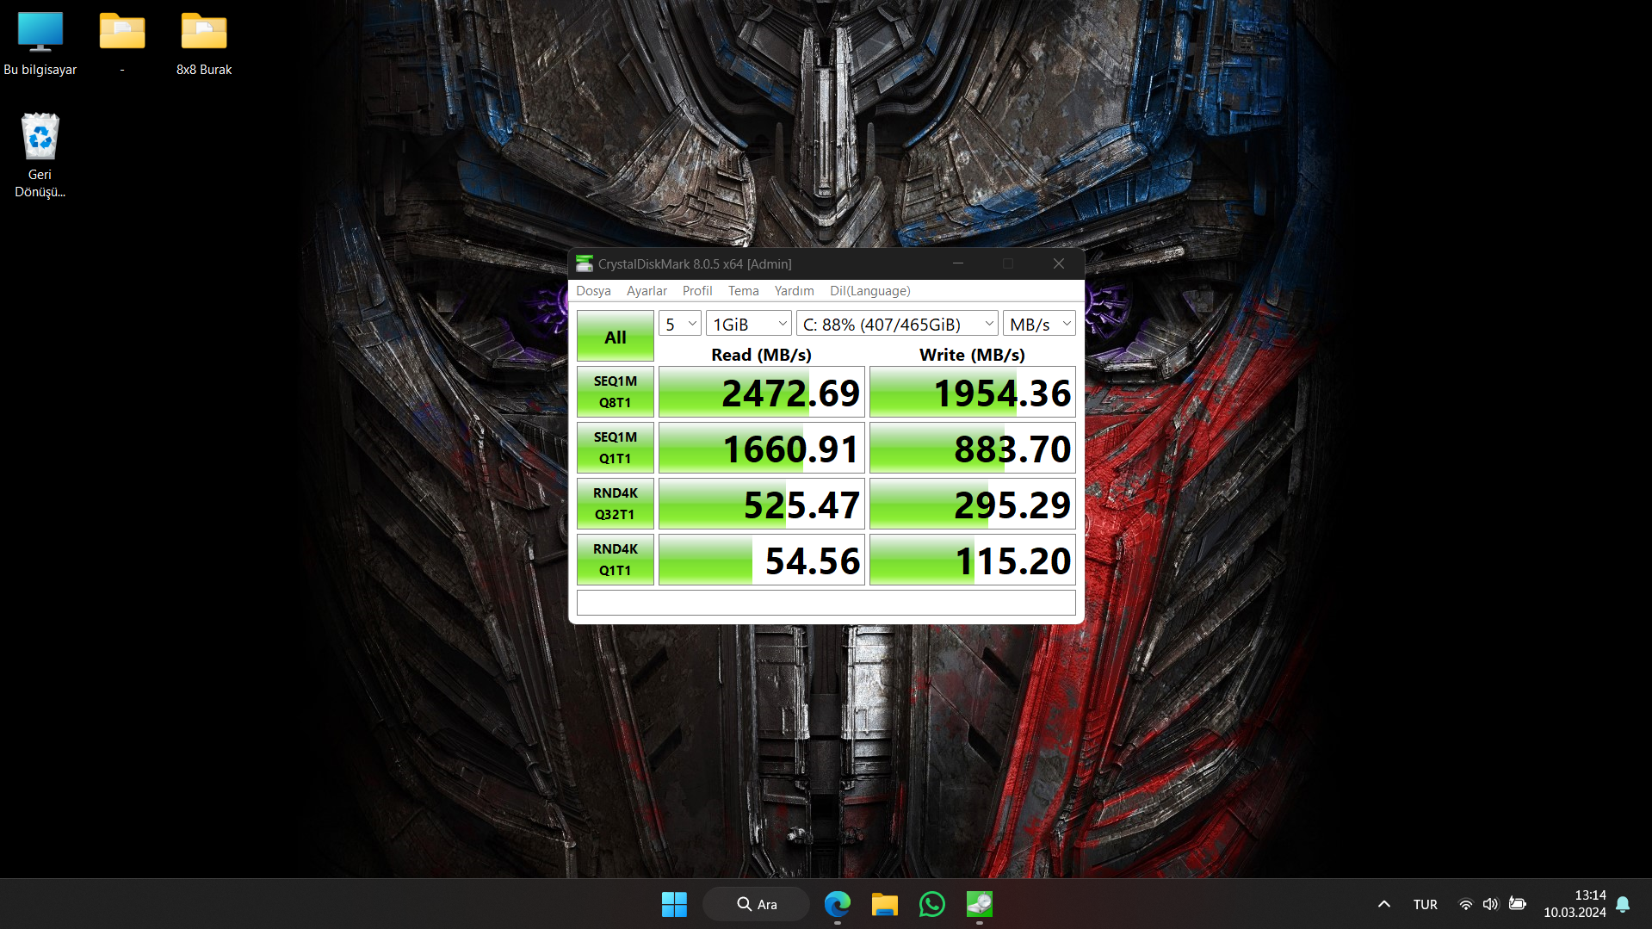Run the RND4K Q32T1 benchmark
Image resolution: width=1652 pixels, height=929 pixels.
tap(616, 504)
